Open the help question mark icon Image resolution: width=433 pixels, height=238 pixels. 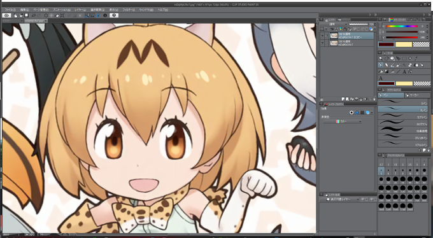pyautogui.click(x=114, y=15)
